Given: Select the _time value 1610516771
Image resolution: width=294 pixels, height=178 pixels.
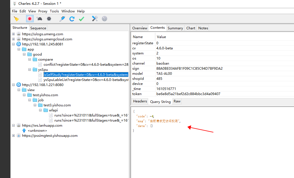Looking at the screenshot, I should coord(166,89).
